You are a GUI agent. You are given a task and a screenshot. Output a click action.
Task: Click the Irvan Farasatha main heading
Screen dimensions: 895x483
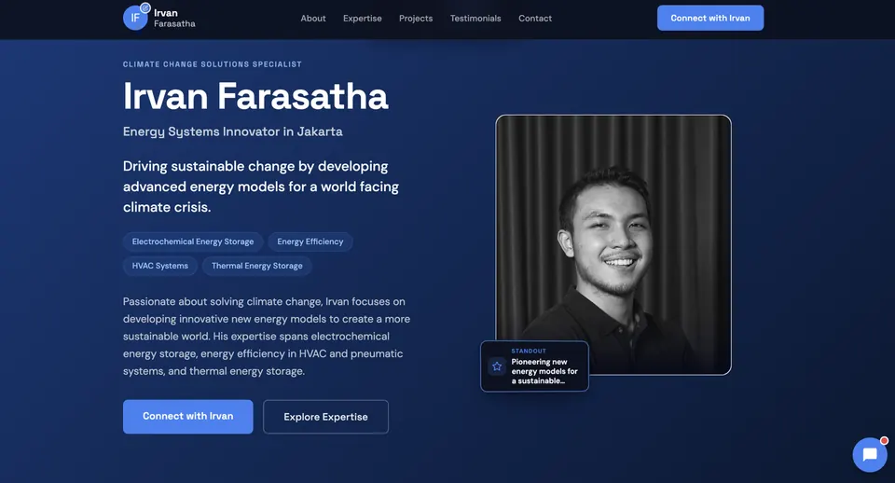(255, 96)
